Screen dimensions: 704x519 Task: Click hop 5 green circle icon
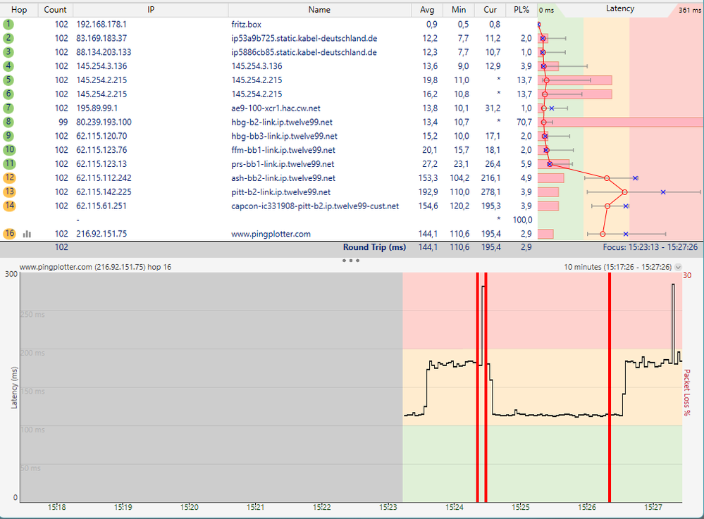tap(8, 80)
